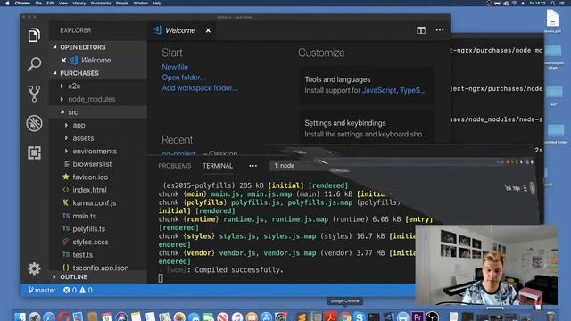Open the editor More Actions menu
This screenshot has height=321, width=571.
click(x=440, y=30)
